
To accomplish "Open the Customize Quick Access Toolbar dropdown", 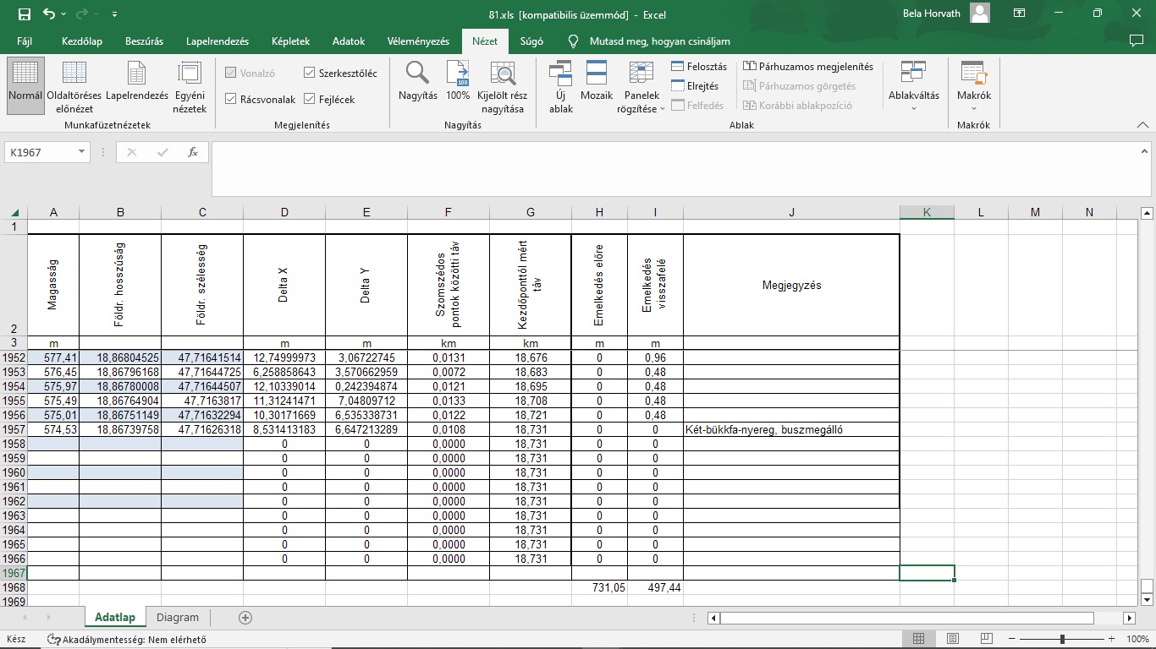I will (x=114, y=14).
